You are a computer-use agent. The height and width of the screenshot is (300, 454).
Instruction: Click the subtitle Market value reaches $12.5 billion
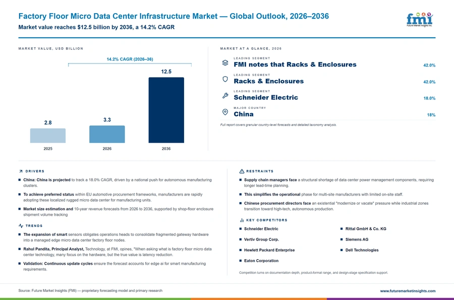click(x=96, y=27)
